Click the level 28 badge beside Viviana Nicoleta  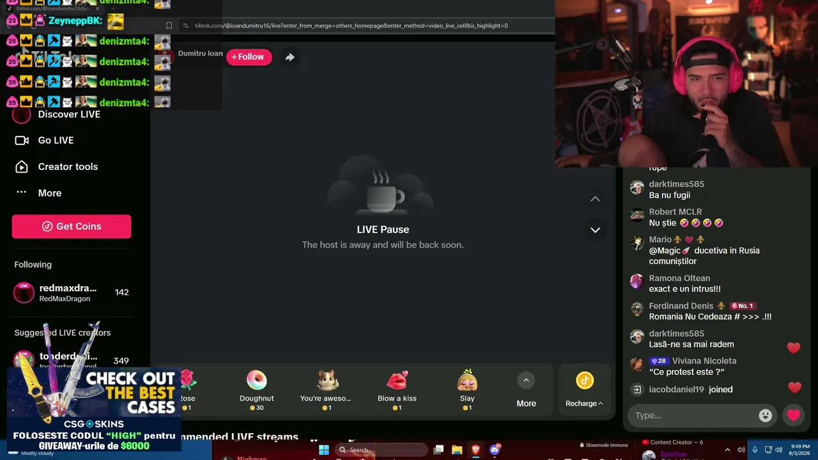658,361
